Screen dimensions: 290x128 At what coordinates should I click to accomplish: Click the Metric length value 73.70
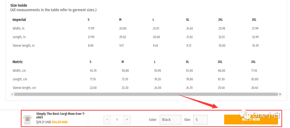pos(125,79)
